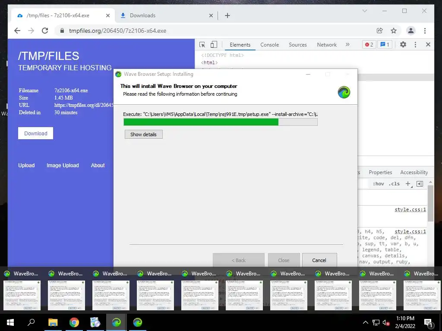Click the installer package taskbar icon

point(95,322)
